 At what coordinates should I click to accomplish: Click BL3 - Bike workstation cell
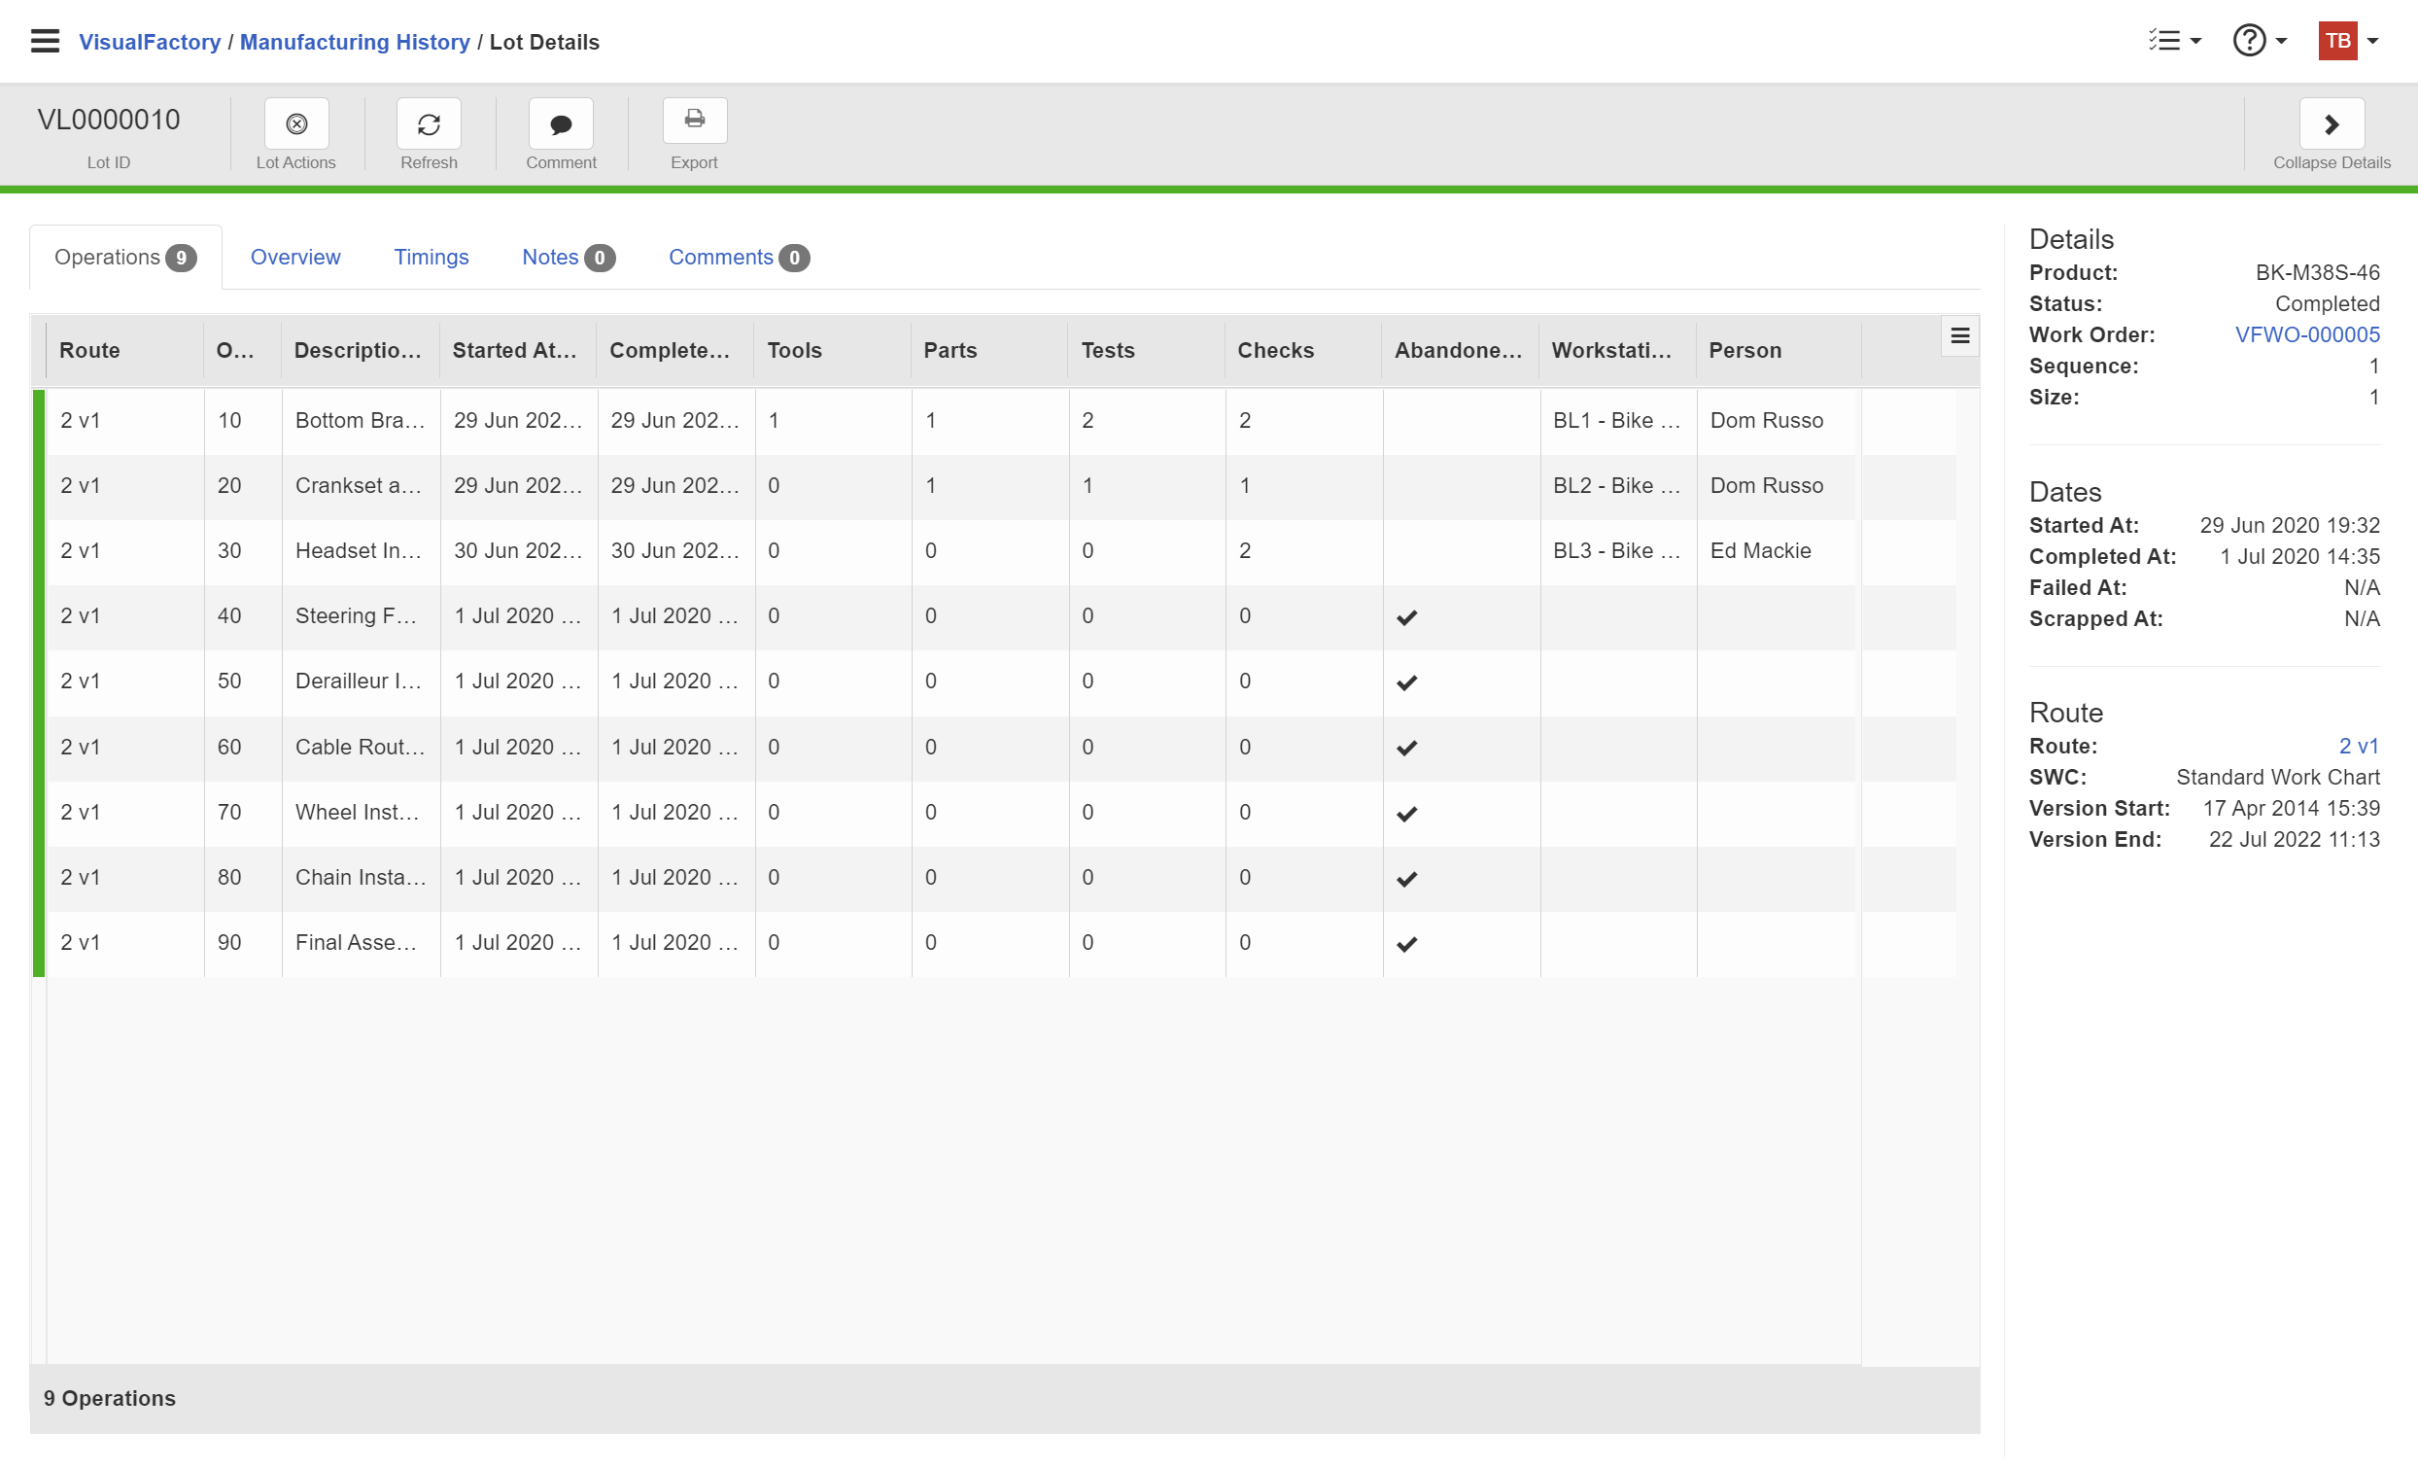click(x=1618, y=551)
